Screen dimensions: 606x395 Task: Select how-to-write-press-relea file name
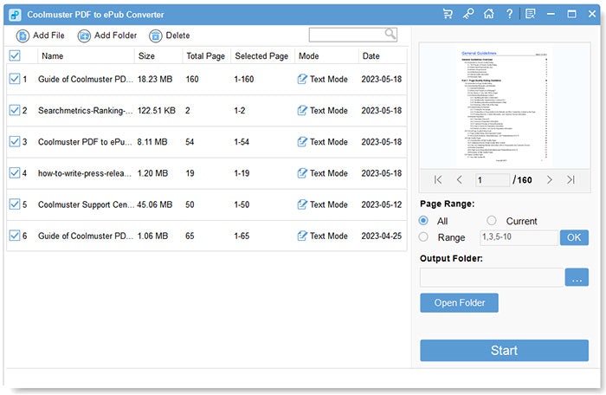pyautogui.click(x=86, y=173)
